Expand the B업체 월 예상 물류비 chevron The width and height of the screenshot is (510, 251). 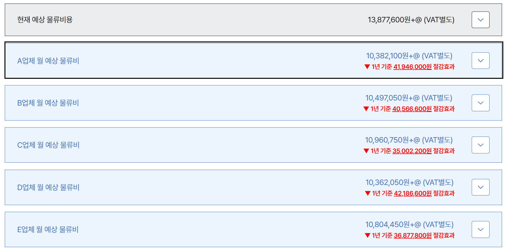tap(480, 103)
